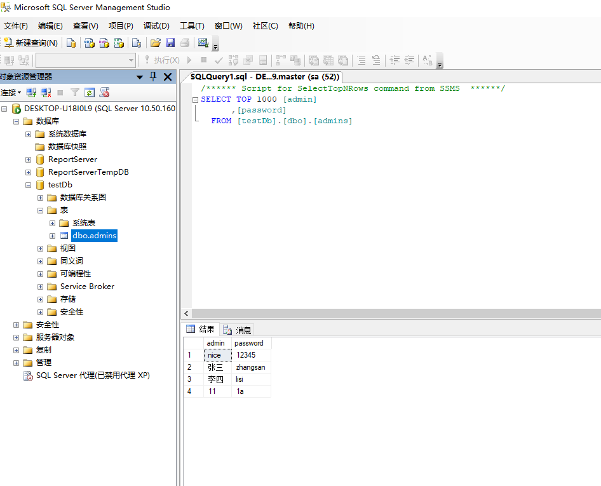Open the Edit (编辑) menu

tap(50, 25)
